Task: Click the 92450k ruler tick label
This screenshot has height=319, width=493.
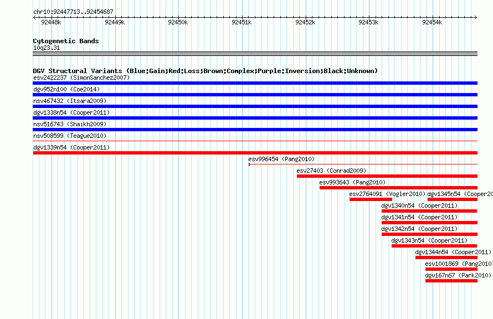Action: point(178,22)
